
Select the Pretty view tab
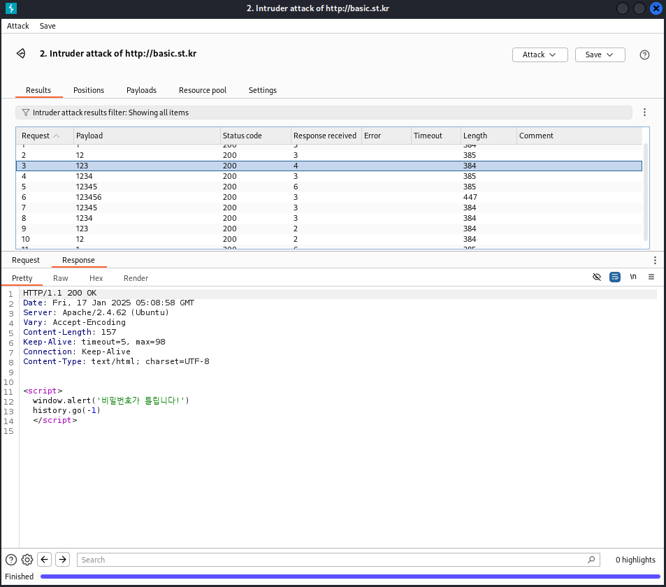(22, 278)
